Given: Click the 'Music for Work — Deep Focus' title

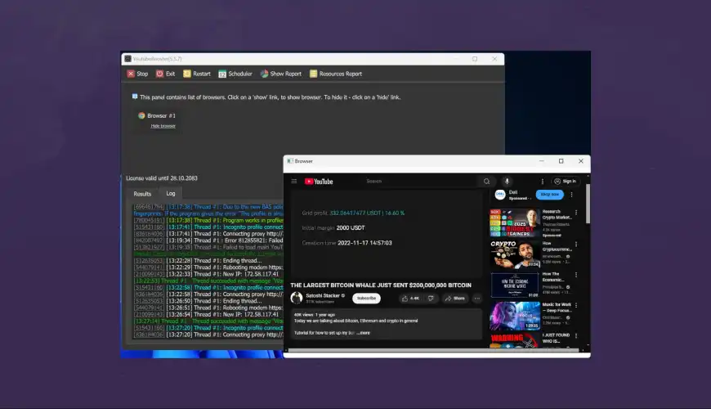Looking at the screenshot, I should tap(557, 308).
